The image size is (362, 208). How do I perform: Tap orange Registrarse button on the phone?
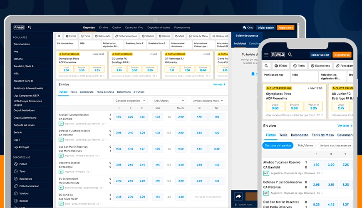342,55
